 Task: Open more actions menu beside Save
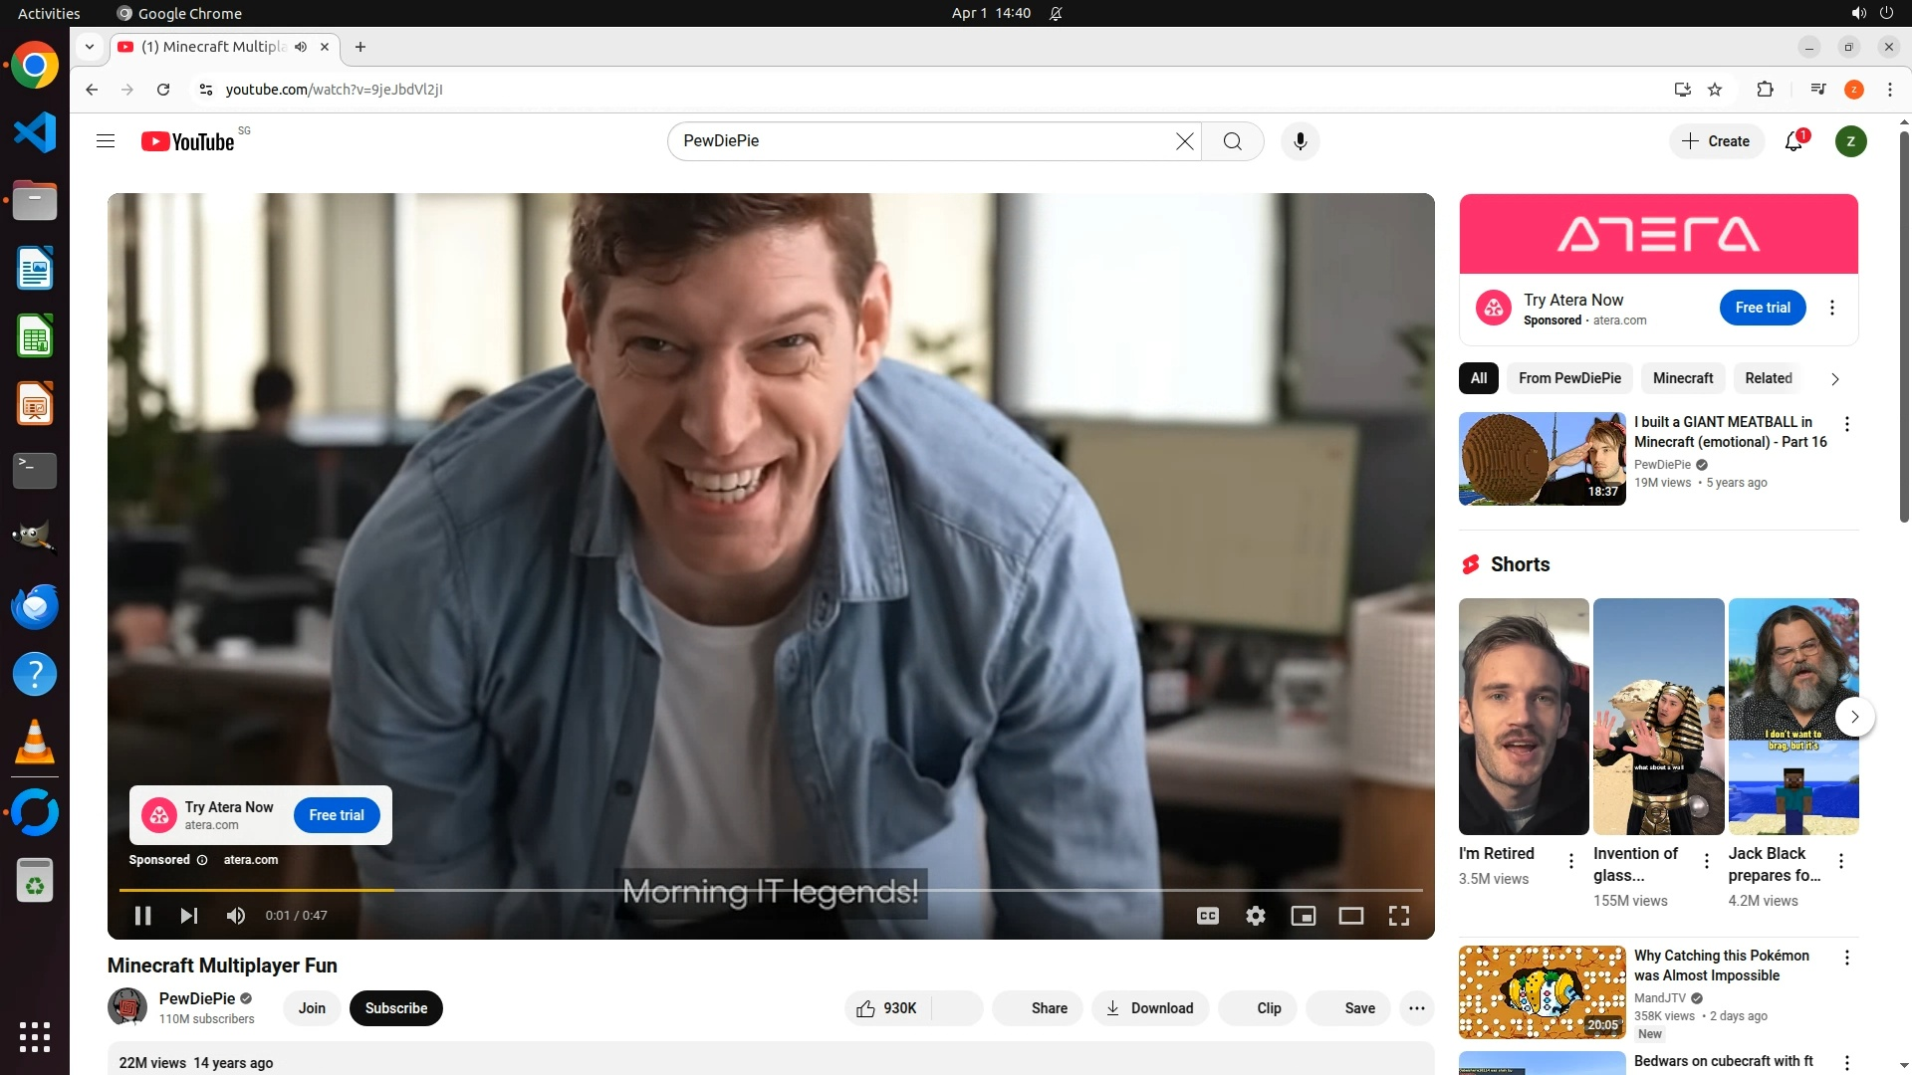tap(1416, 1008)
